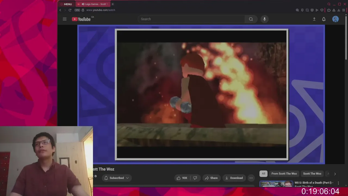Click the pin icon in address bar
The image size is (348, 196).
[302, 10]
